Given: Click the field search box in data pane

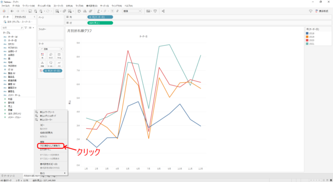Looking at the screenshot, I should (x=12, y=28).
